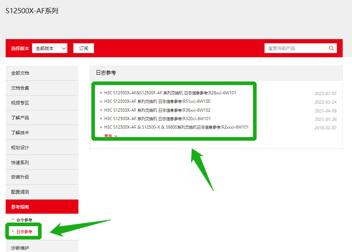Viewport: 352px width, 252px height.
Task: Click the date 2018-02-07
Action: [325, 128]
